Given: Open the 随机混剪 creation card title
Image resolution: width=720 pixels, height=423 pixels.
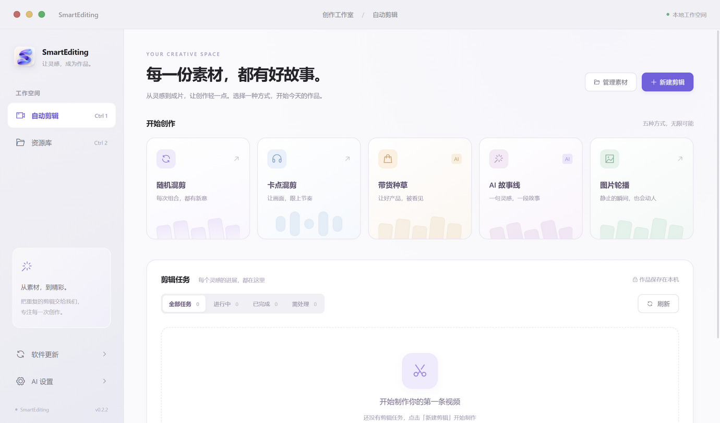Looking at the screenshot, I should pyautogui.click(x=171, y=185).
